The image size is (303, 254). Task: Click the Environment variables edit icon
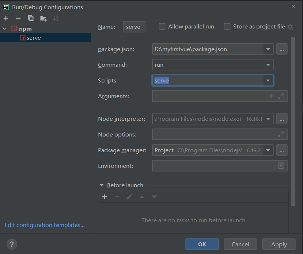(x=281, y=166)
